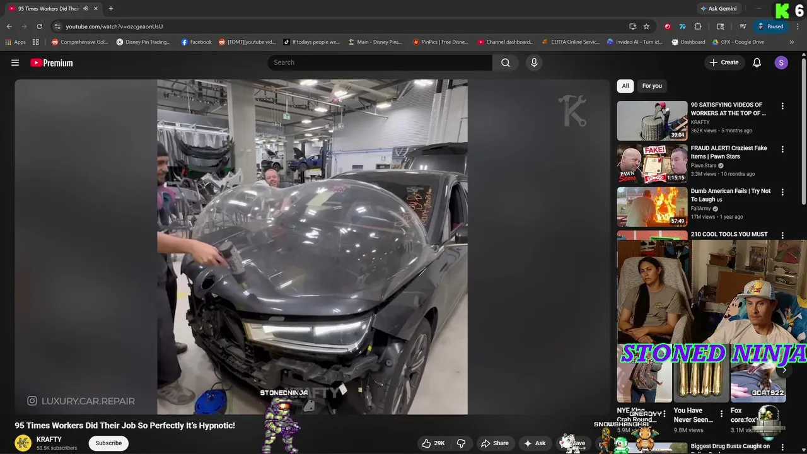Open the PinPics bookmark
Image resolution: width=807 pixels, height=454 pixels.
[440, 42]
